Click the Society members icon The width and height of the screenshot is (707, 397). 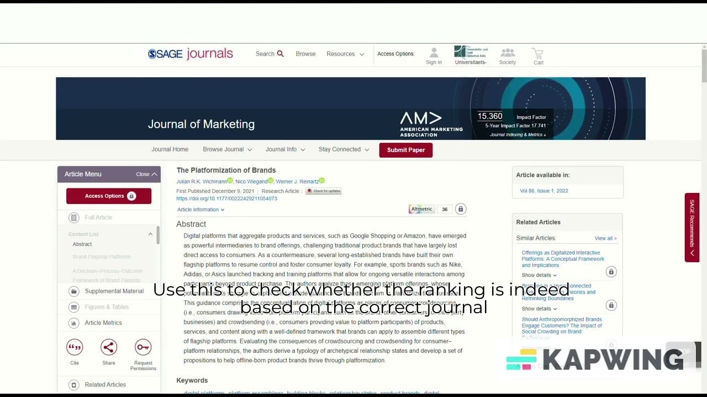pyautogui.click(x=508, y=52)
